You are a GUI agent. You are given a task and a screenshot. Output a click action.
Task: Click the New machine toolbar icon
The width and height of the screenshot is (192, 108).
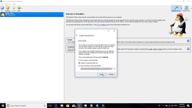point(2,8)
